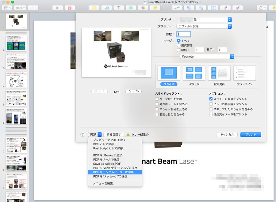This screenshot has height=202, width=276.
Task: Enable the ページ余白を使用 checkbox
Action: (x=157, y=99)
